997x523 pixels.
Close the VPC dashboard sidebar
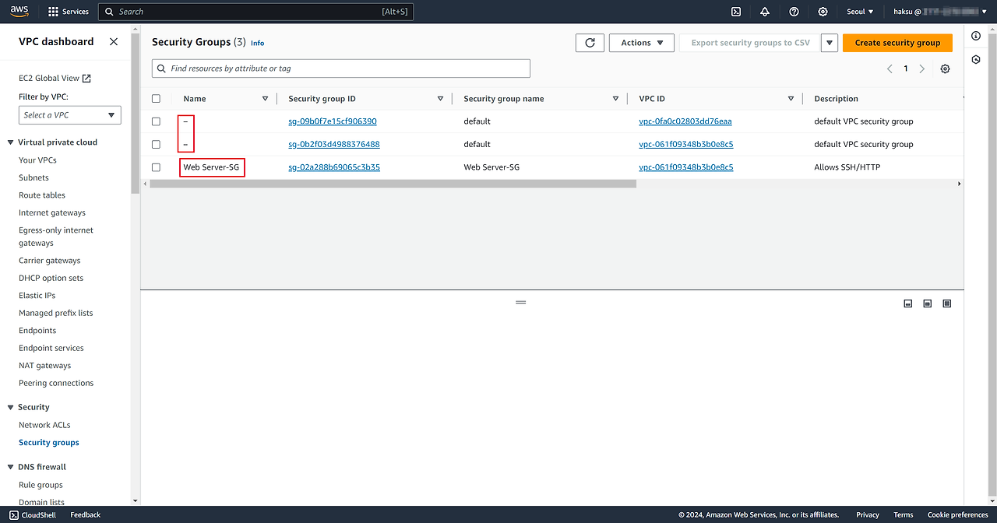pyautogui.click(x=114, y=42)
